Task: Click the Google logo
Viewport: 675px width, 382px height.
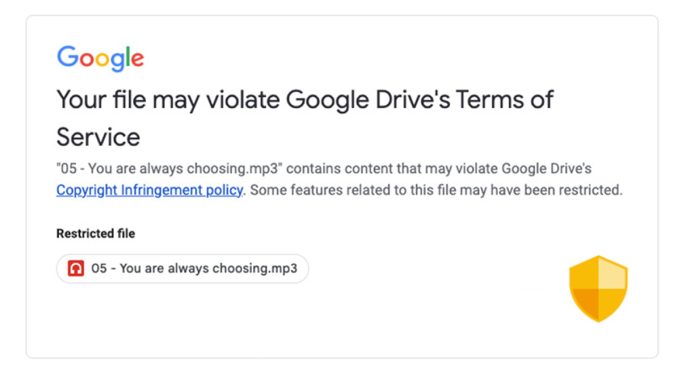Action: point(100,58)
